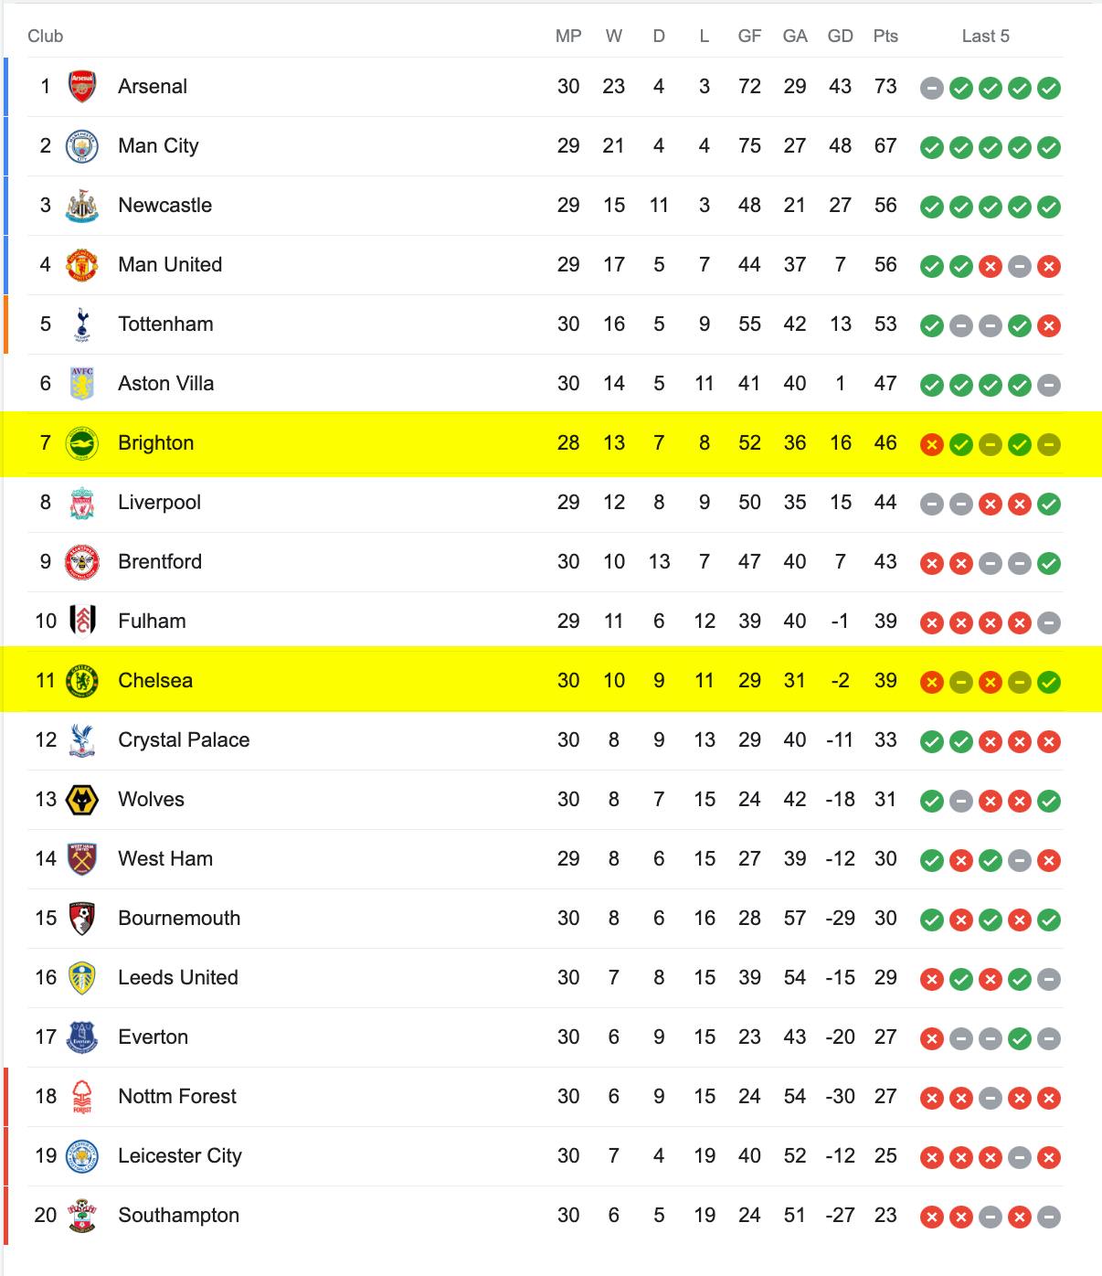Image resolution: width=1102 pixels, height=1276 pixels.
Task: Sort by GD column header
Action: point(840,37)
